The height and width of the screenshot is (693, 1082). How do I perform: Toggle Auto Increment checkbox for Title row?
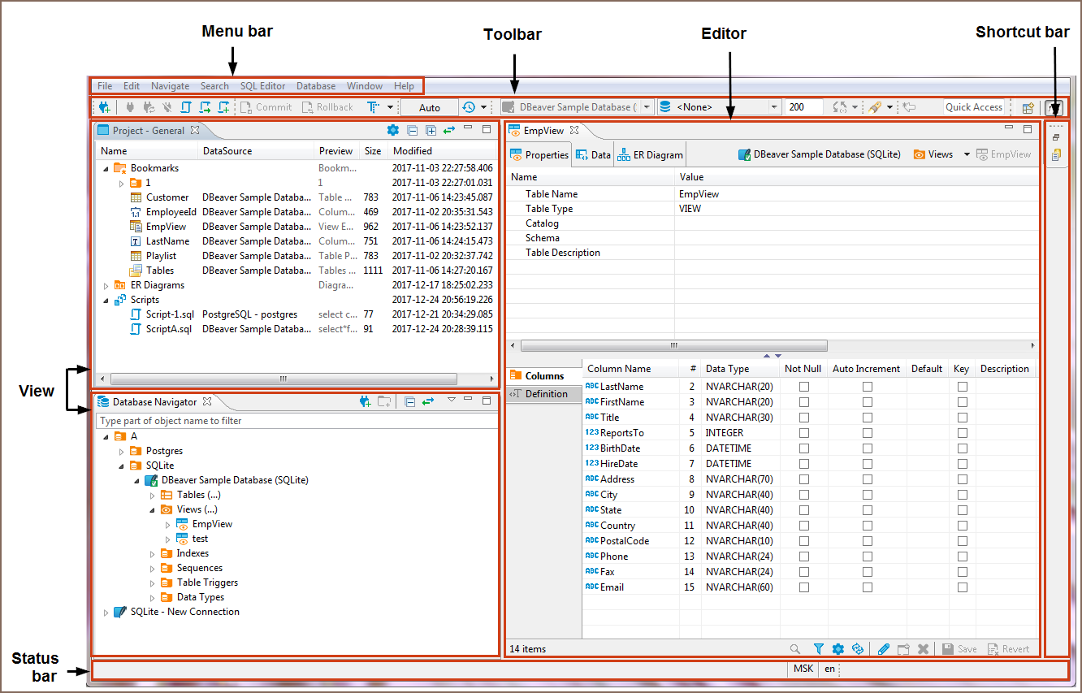click(x=867, y=418)
